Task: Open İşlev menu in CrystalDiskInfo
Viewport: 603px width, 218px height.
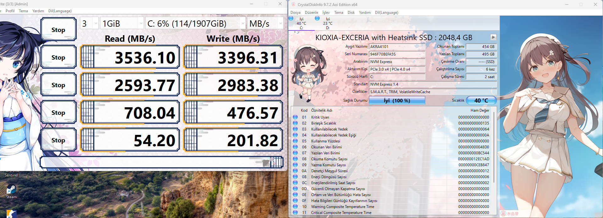Action: coord(326,13)
